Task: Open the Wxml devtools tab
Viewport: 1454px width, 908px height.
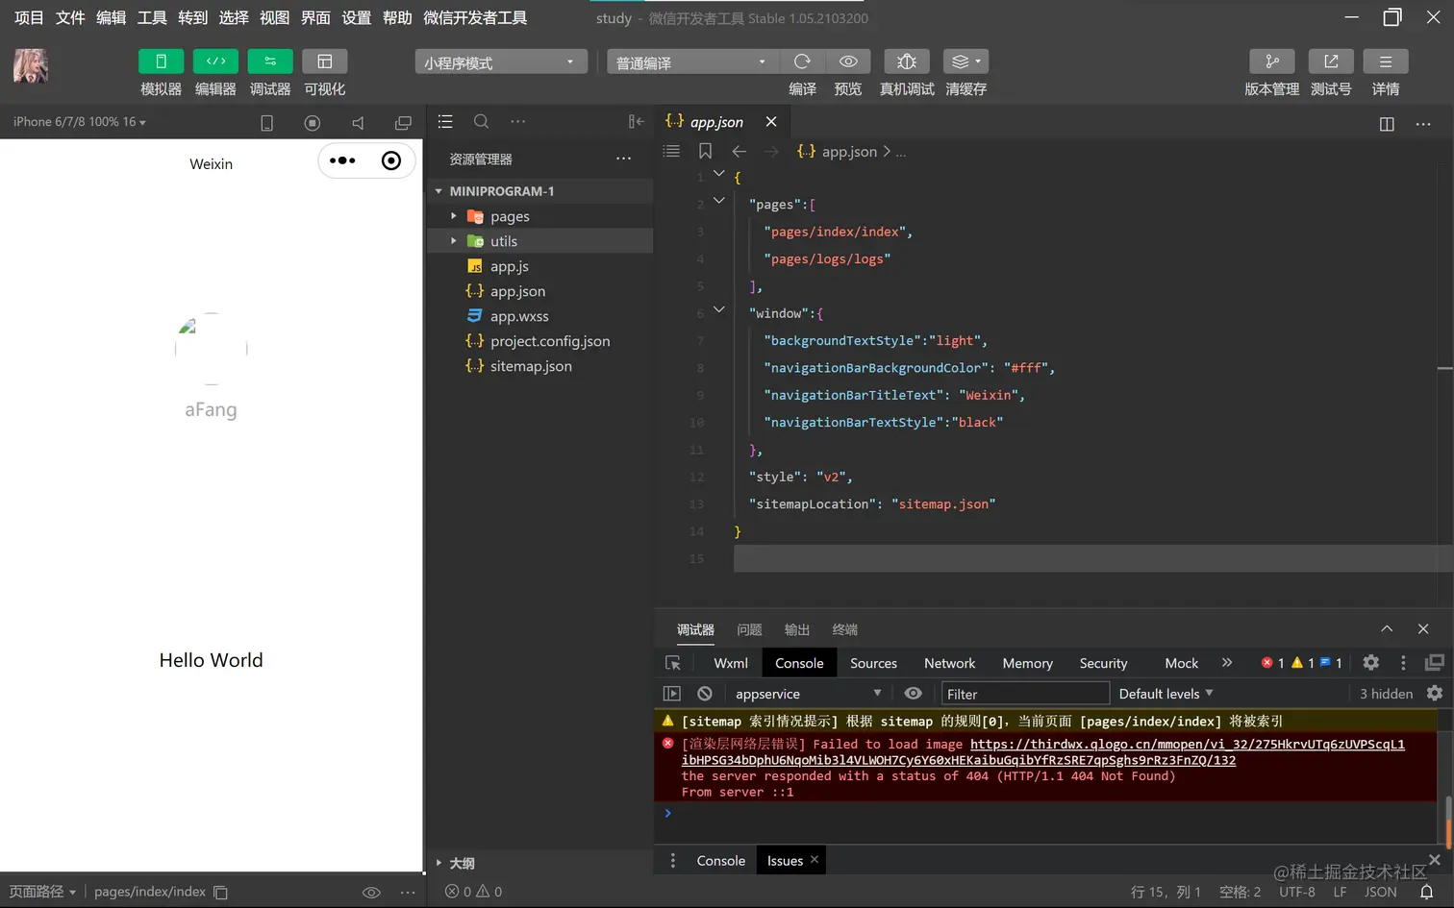Action: [x=731, y=663]
